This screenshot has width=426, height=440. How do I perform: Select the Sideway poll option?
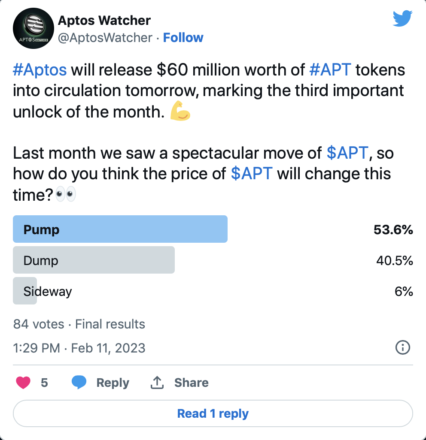48,291
